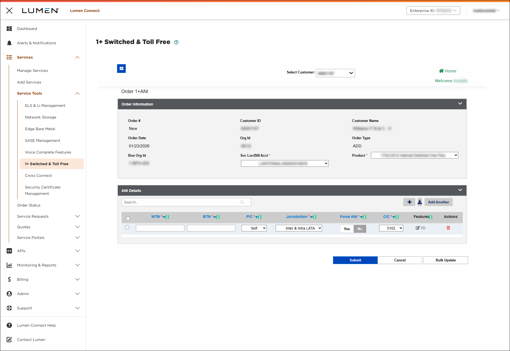Click the PIC column info icon

pos(260,217)
